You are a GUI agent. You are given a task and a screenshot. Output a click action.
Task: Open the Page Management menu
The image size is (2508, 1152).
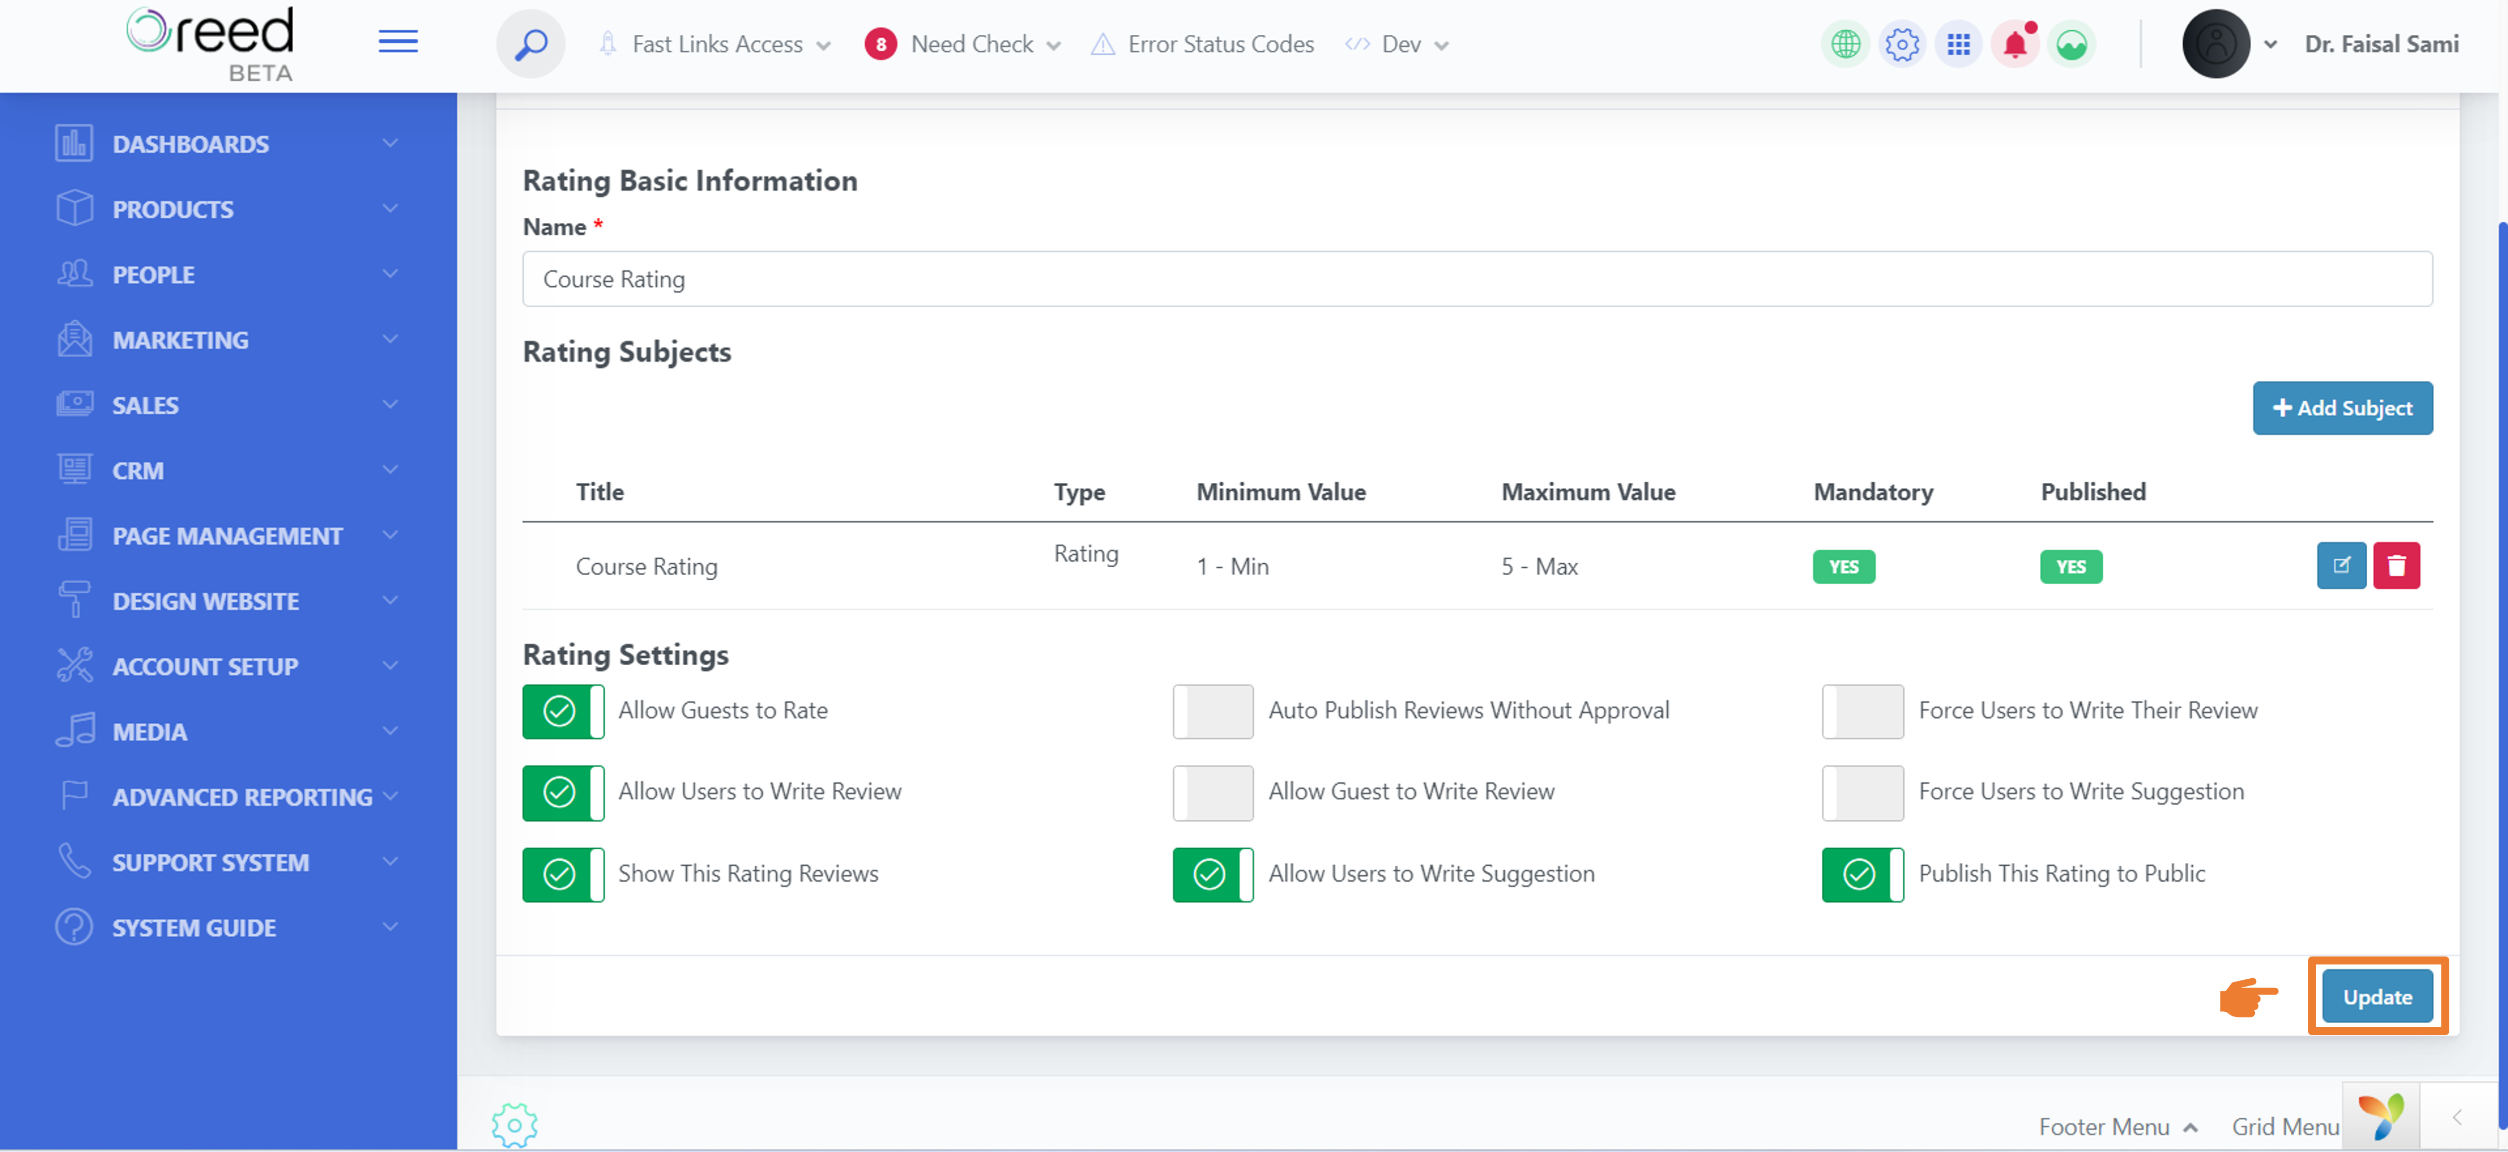pyautogui.click(x=228, y=536)
